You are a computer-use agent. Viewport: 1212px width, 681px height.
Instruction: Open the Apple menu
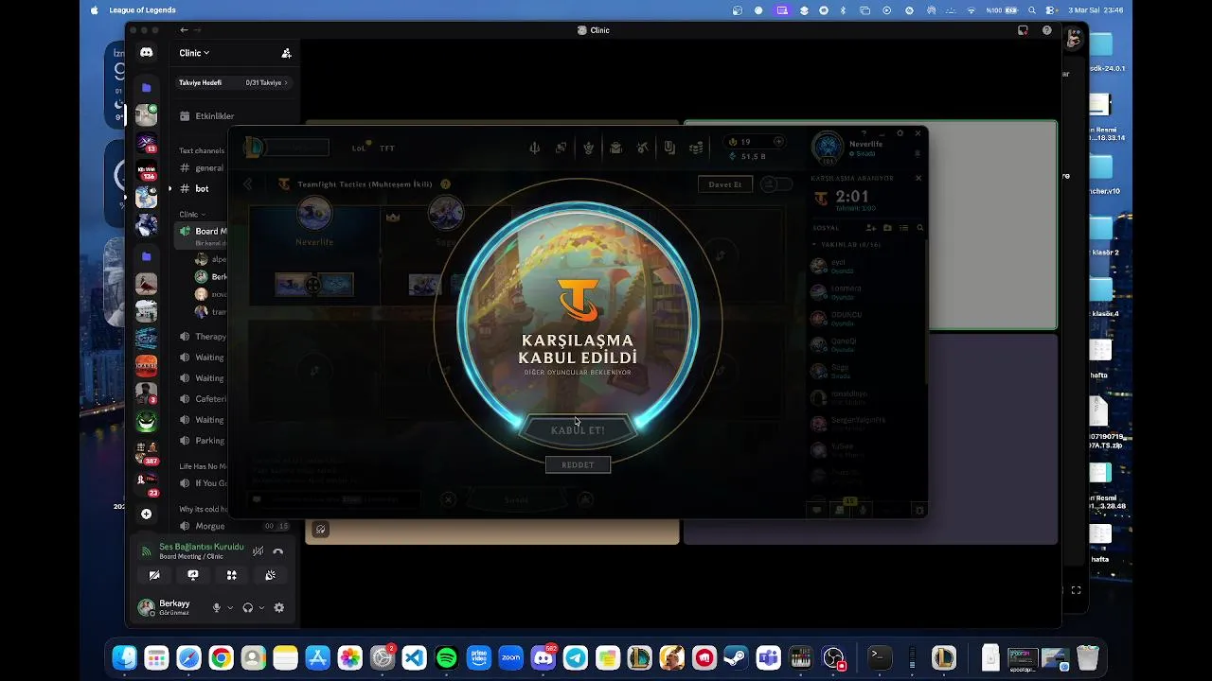tap(94, 10)
